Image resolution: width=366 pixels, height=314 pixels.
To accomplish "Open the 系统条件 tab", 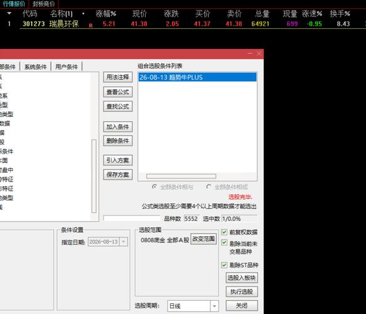I will tap(36, 67).
